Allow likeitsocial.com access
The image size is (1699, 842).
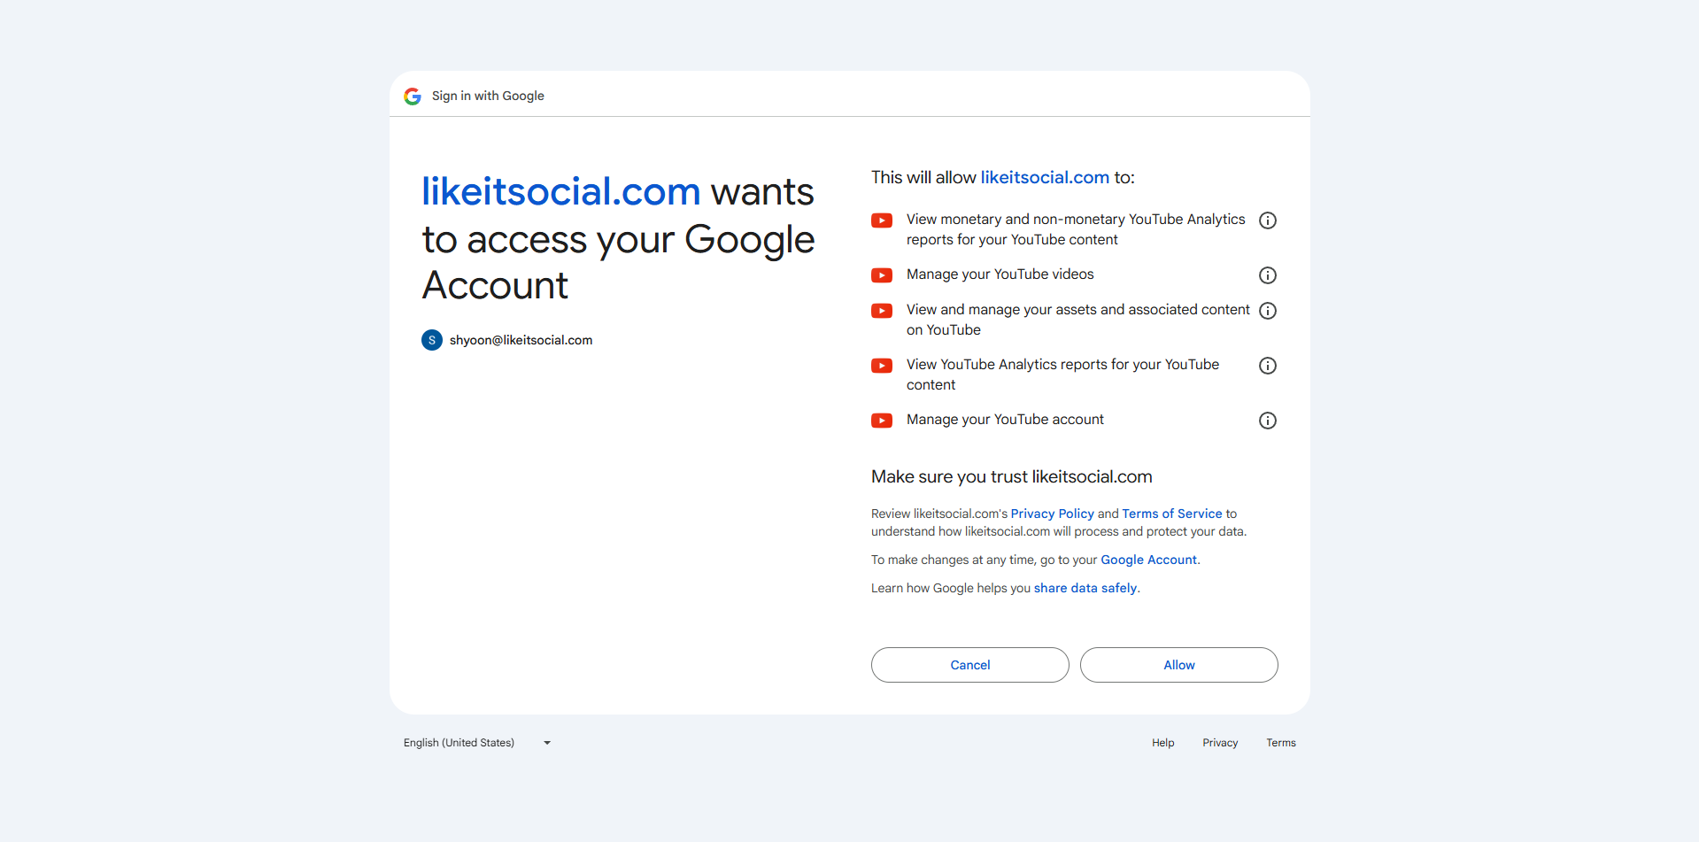pyautogui.click(x=1179, y=665)
